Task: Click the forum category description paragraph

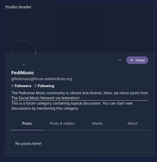Action: (72, 106)
